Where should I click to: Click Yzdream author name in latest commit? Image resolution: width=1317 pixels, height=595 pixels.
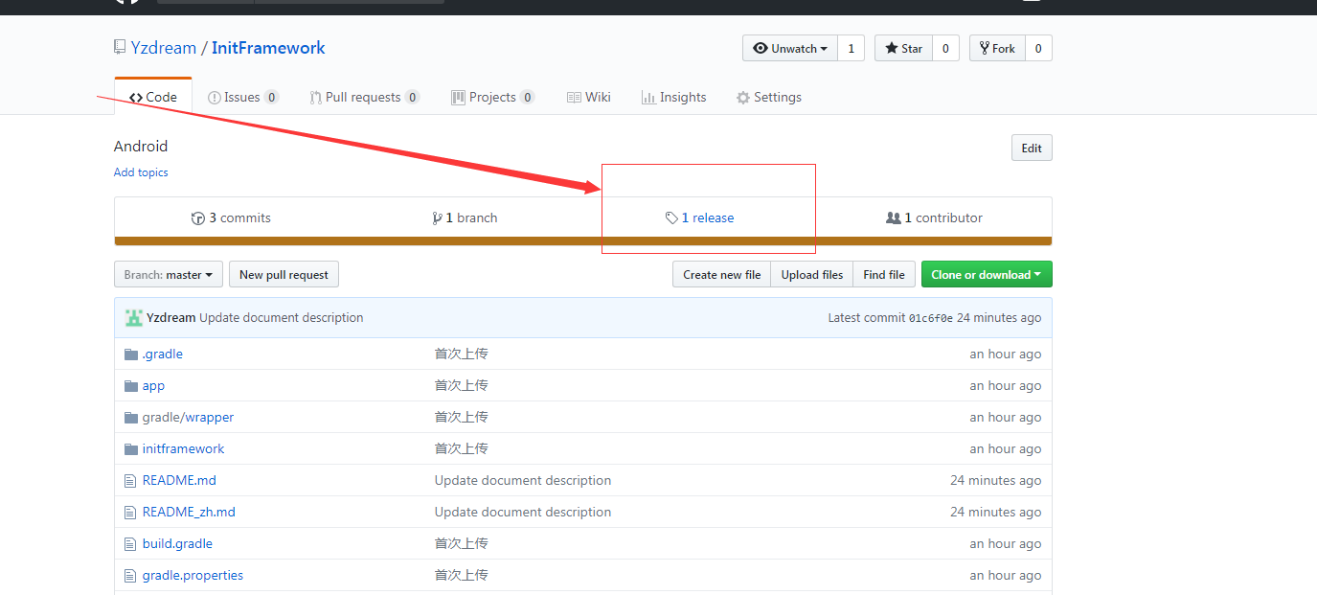tap(171, 318)
